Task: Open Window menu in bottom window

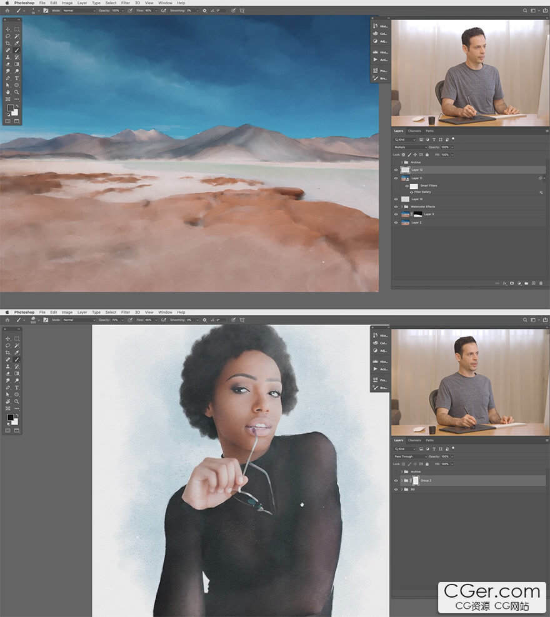Action: pos(165,312)
